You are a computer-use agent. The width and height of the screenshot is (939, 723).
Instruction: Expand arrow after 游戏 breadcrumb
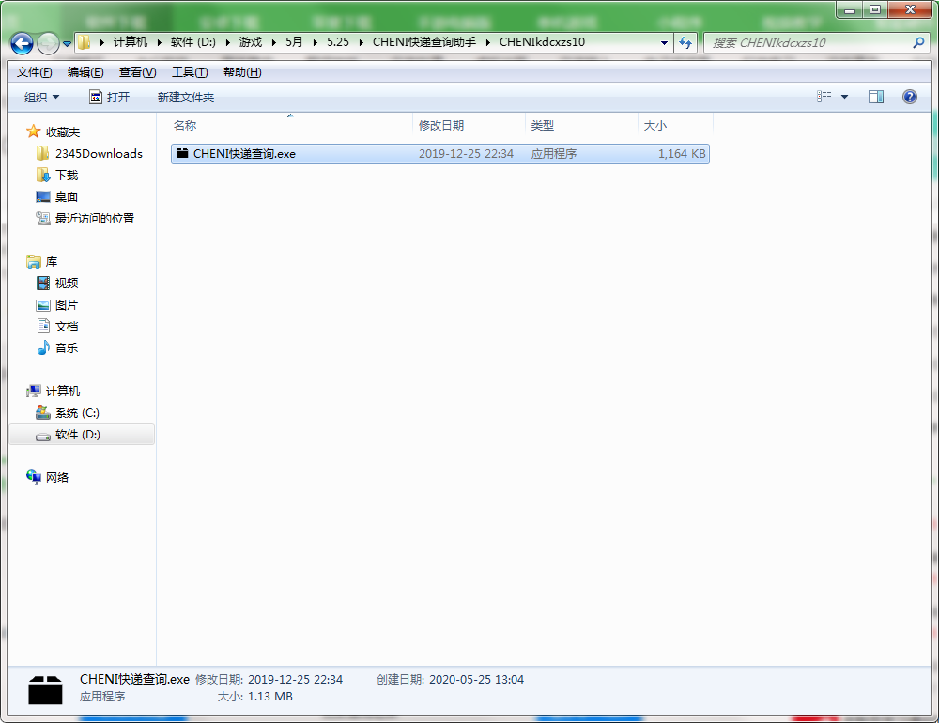(273, 42)
